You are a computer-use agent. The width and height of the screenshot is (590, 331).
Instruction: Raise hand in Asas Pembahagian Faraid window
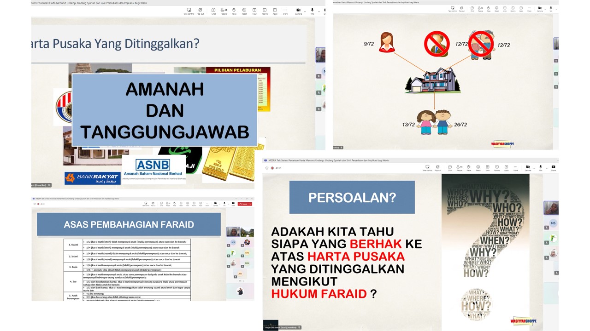tap(175, 204)
